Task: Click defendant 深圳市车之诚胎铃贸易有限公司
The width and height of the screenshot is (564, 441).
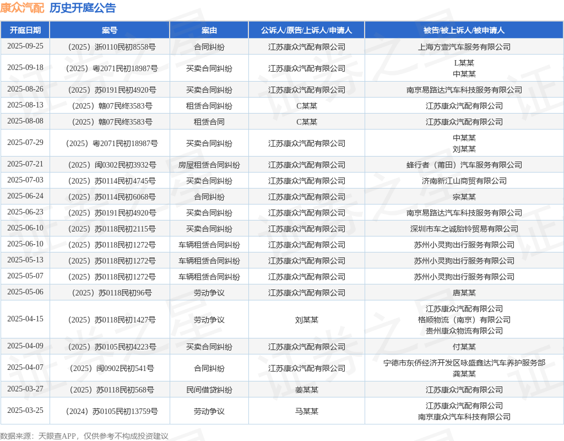Action: (464, 229)
